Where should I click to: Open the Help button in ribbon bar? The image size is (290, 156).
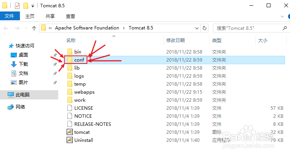point(289,16)
